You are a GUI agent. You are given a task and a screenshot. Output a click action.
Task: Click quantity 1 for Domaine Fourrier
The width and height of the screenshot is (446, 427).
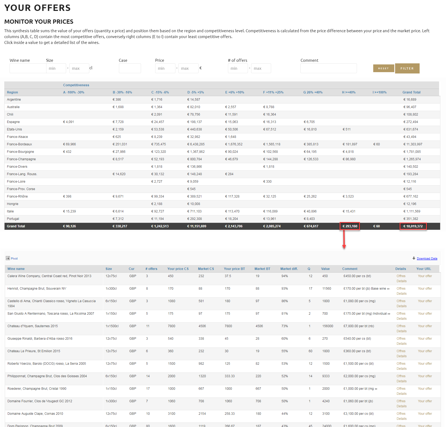pos(310,401)
